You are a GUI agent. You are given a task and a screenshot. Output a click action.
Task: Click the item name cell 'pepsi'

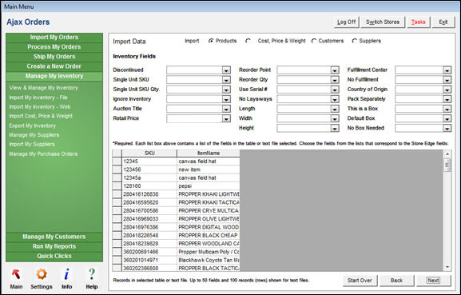tap(209, 186)
